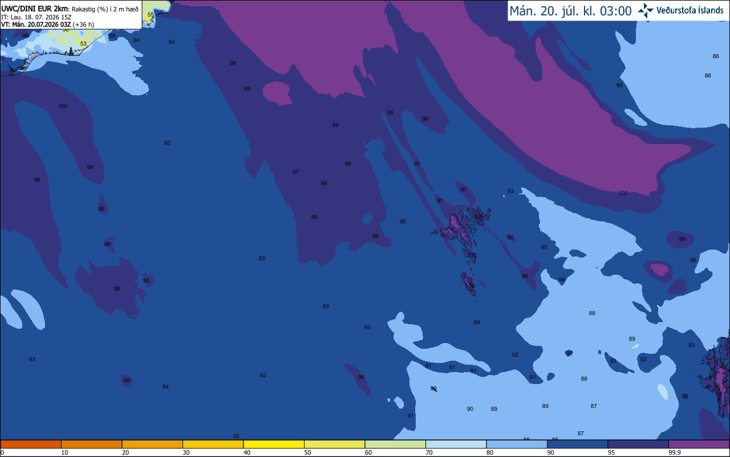Pick the purple legend swatch above 99.9

point(699,444)
